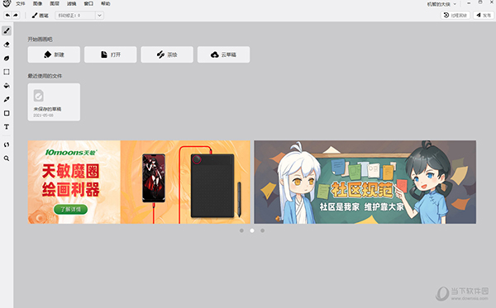Select the third carousel dot indicator
The image size is (496, 308).
point(263,230)
